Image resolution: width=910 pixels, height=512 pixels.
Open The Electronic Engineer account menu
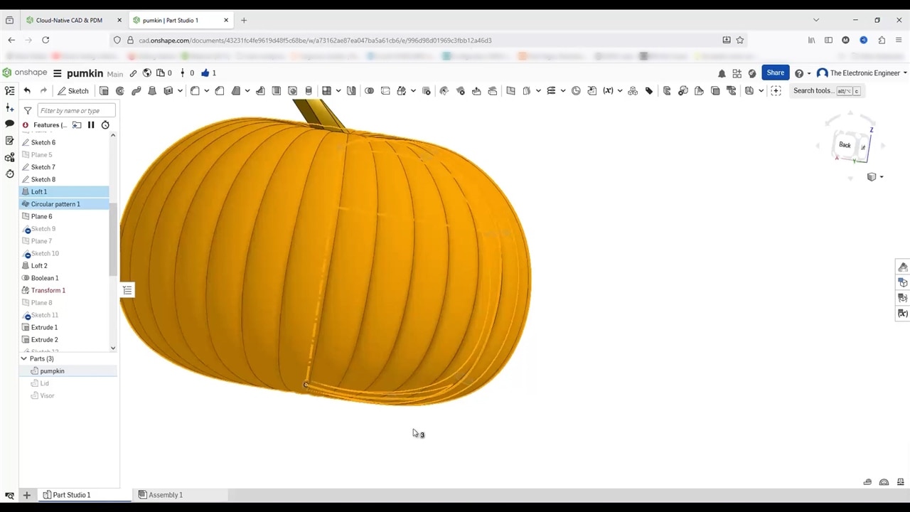click(862, 73)
